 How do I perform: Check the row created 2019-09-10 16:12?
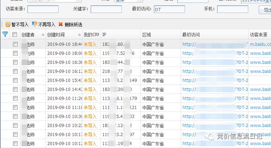16,71
